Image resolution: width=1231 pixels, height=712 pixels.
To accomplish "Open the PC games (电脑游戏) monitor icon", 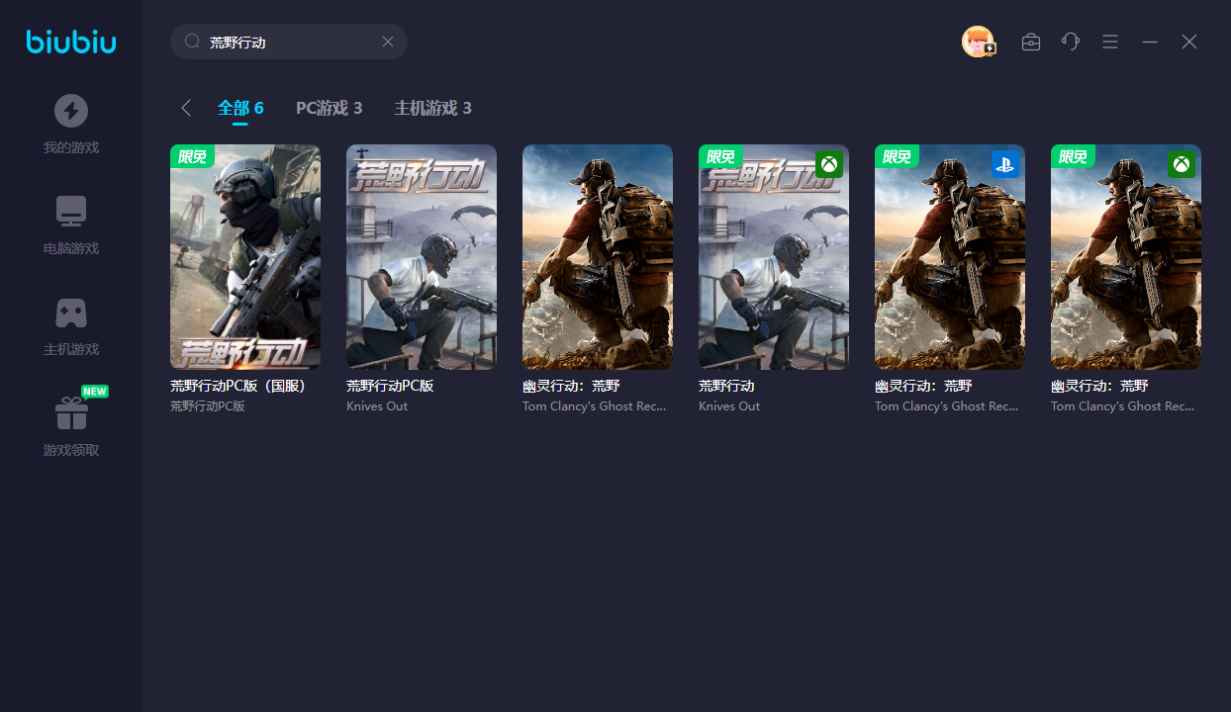I will coord(70,212).
